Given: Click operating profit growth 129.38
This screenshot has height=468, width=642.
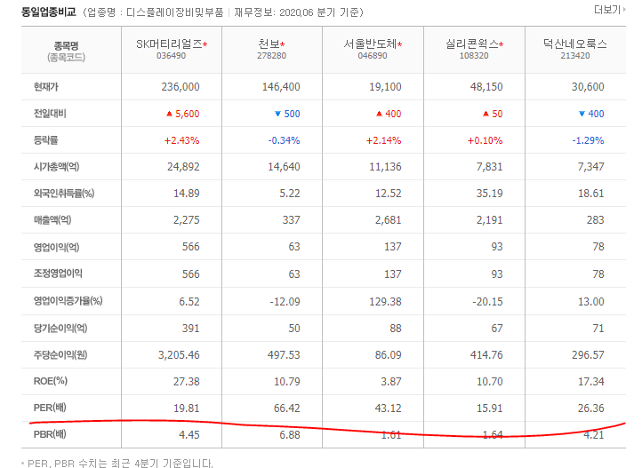Looking at the screenshot, I should (385, 302).
